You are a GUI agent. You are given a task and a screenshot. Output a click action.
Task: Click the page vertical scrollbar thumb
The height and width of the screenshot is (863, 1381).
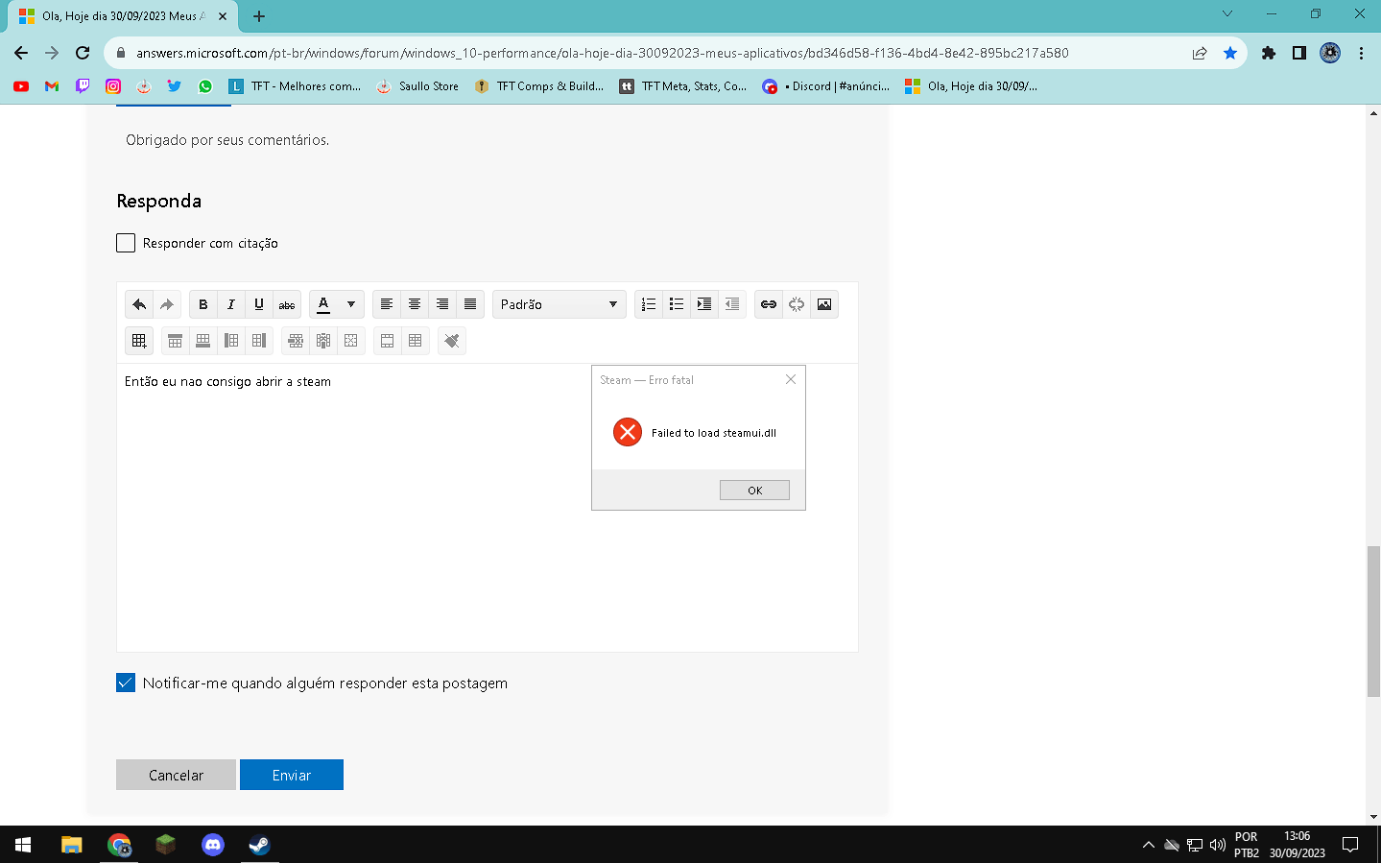click(x=1373, y=621)
